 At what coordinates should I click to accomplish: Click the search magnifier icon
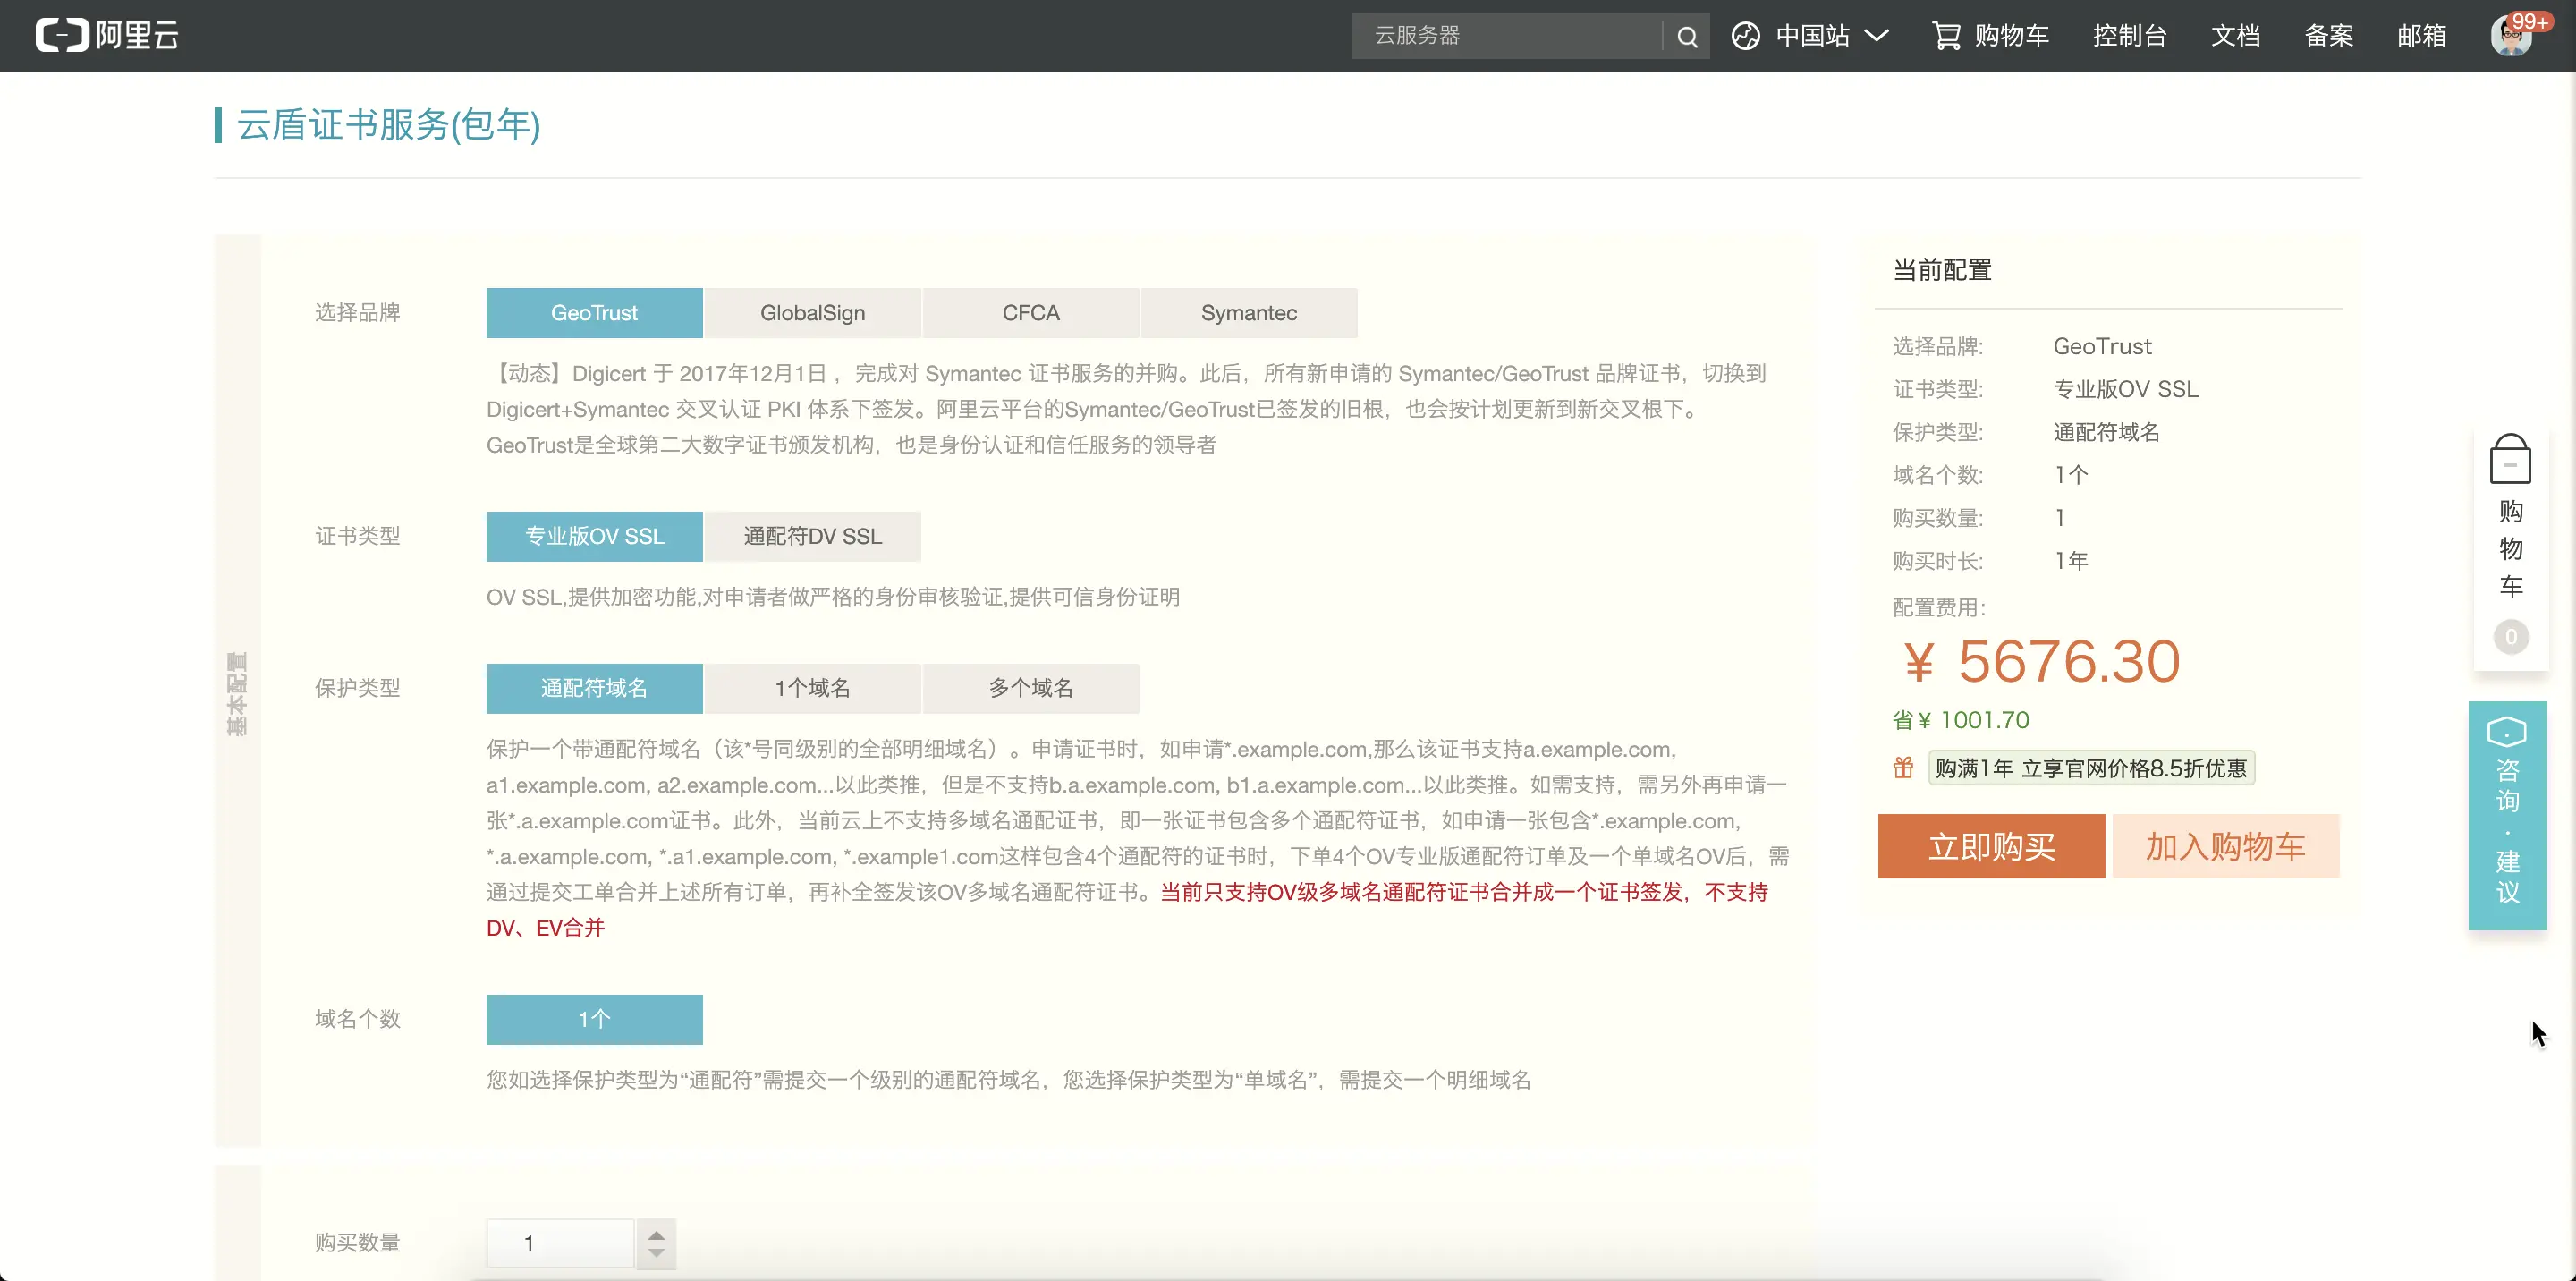click(x=1687, y=37)
